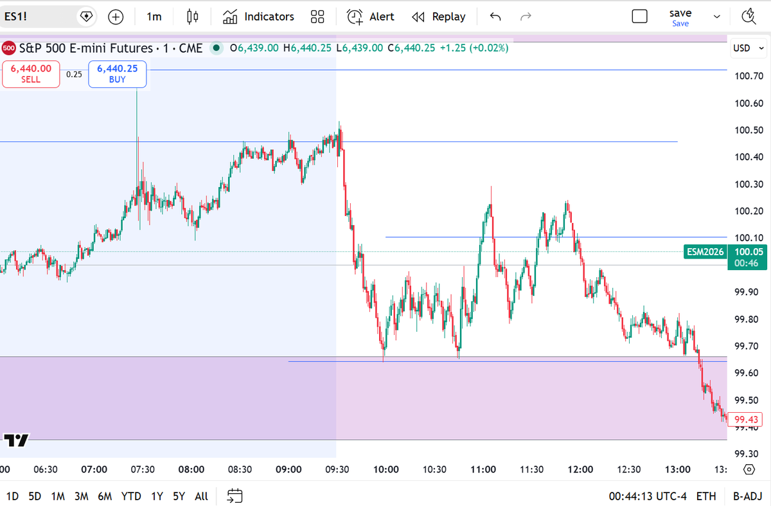771x506 pixels.
Task: Open the go-to-date calendar icon
Action: point(235,496)
